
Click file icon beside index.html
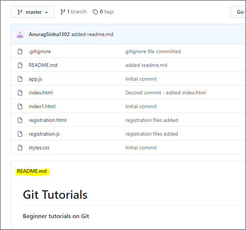20,93
